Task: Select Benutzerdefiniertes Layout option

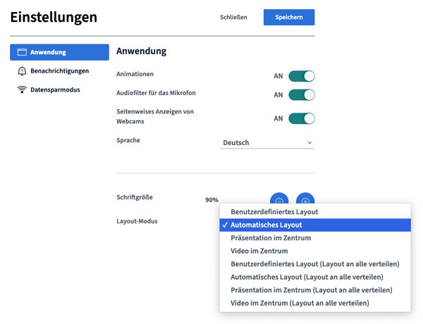Action: tap(274, 211)
